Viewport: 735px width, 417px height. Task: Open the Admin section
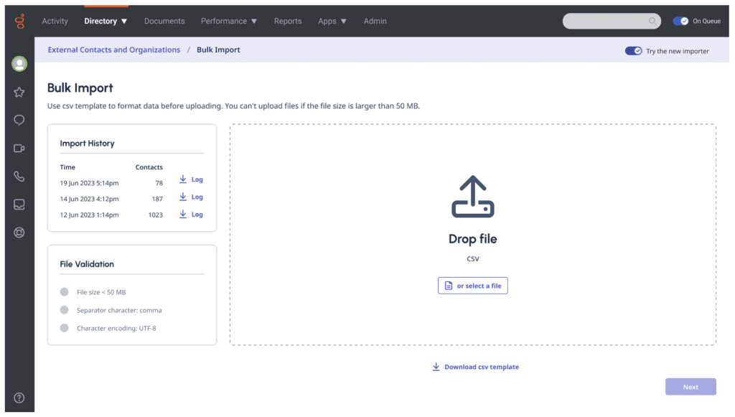375,21
